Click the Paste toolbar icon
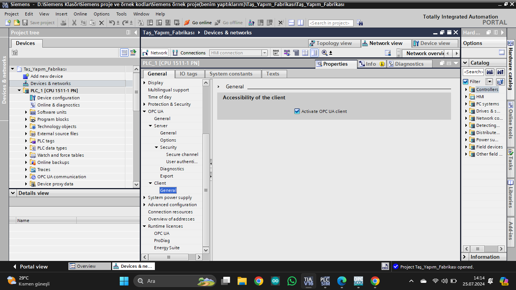The height and width of the screenshot is (290, 516). coord(92,23)
